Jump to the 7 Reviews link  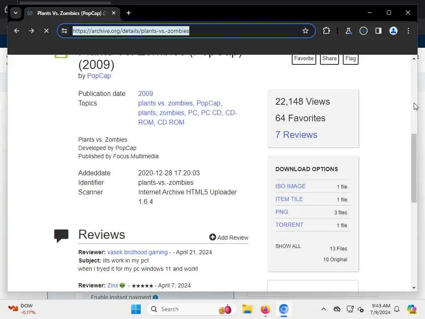click(x=296, y=135)
